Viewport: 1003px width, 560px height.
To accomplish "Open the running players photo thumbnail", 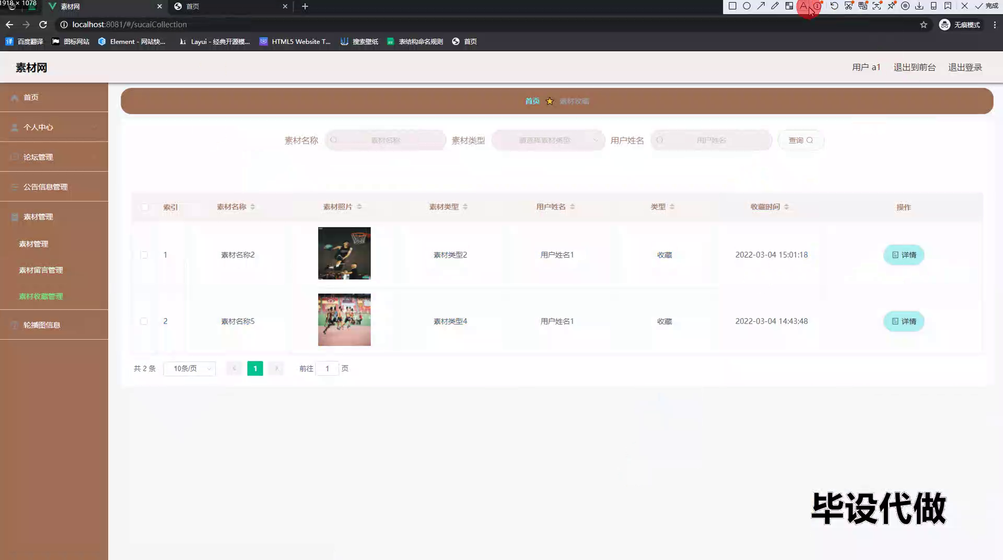I will pyautogui.click(x=344, y=320).
